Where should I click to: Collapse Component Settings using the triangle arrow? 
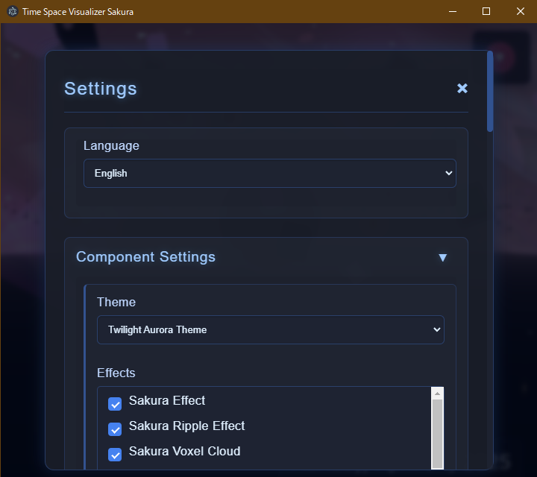pyautogui.click(x=443, y=257)
